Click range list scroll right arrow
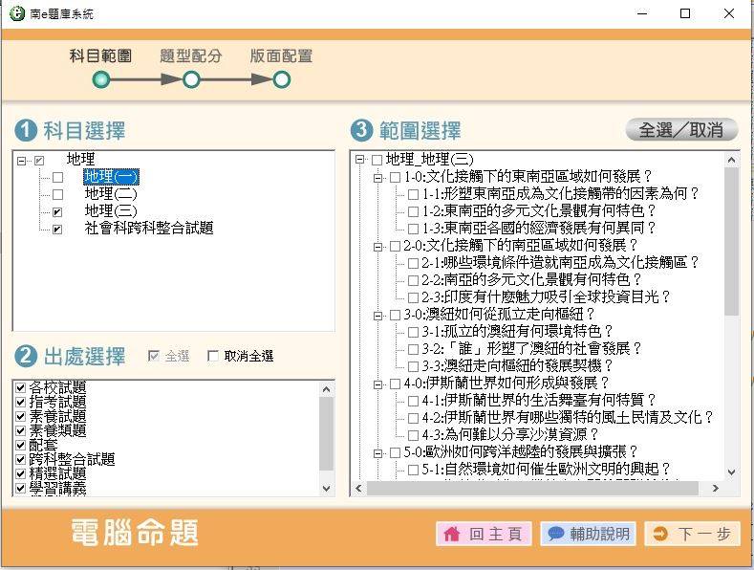Image resolution: width=754 pixels, height=570 pixels. tap(715, 488)
